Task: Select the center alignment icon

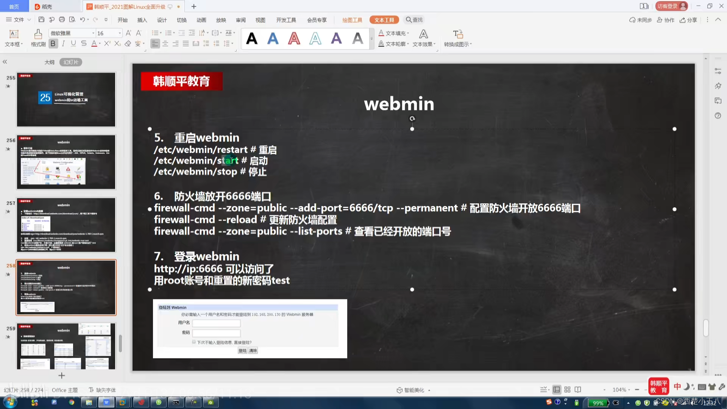Action: [x=165, y=44]
